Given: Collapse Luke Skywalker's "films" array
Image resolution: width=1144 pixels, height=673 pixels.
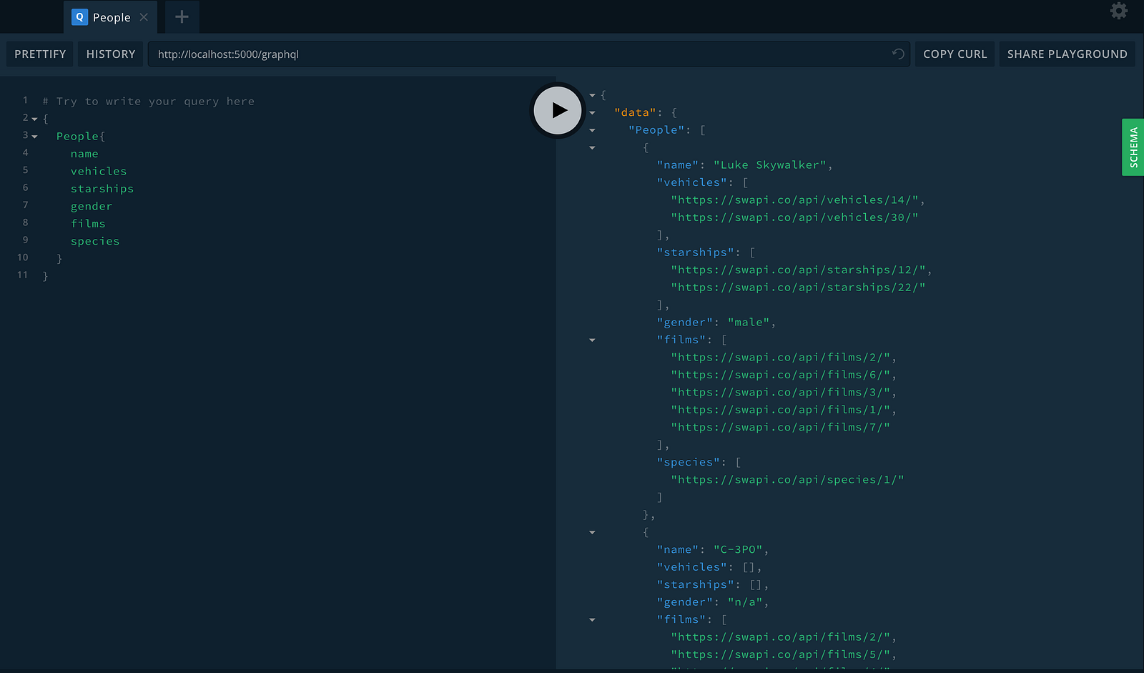Looking at the screenshot, I should point(592,340).
